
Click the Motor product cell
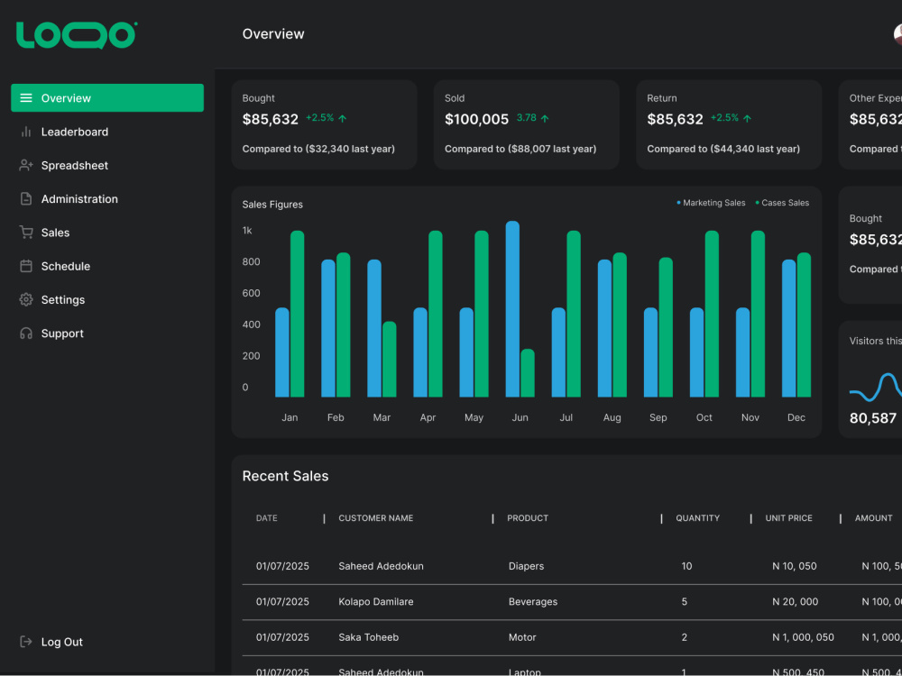(522, 637)
